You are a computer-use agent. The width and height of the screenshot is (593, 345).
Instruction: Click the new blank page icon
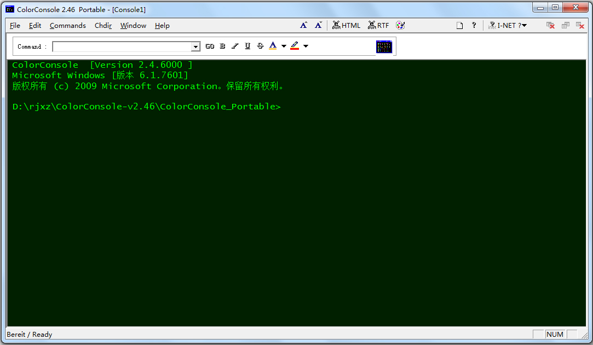coord(459,25)
